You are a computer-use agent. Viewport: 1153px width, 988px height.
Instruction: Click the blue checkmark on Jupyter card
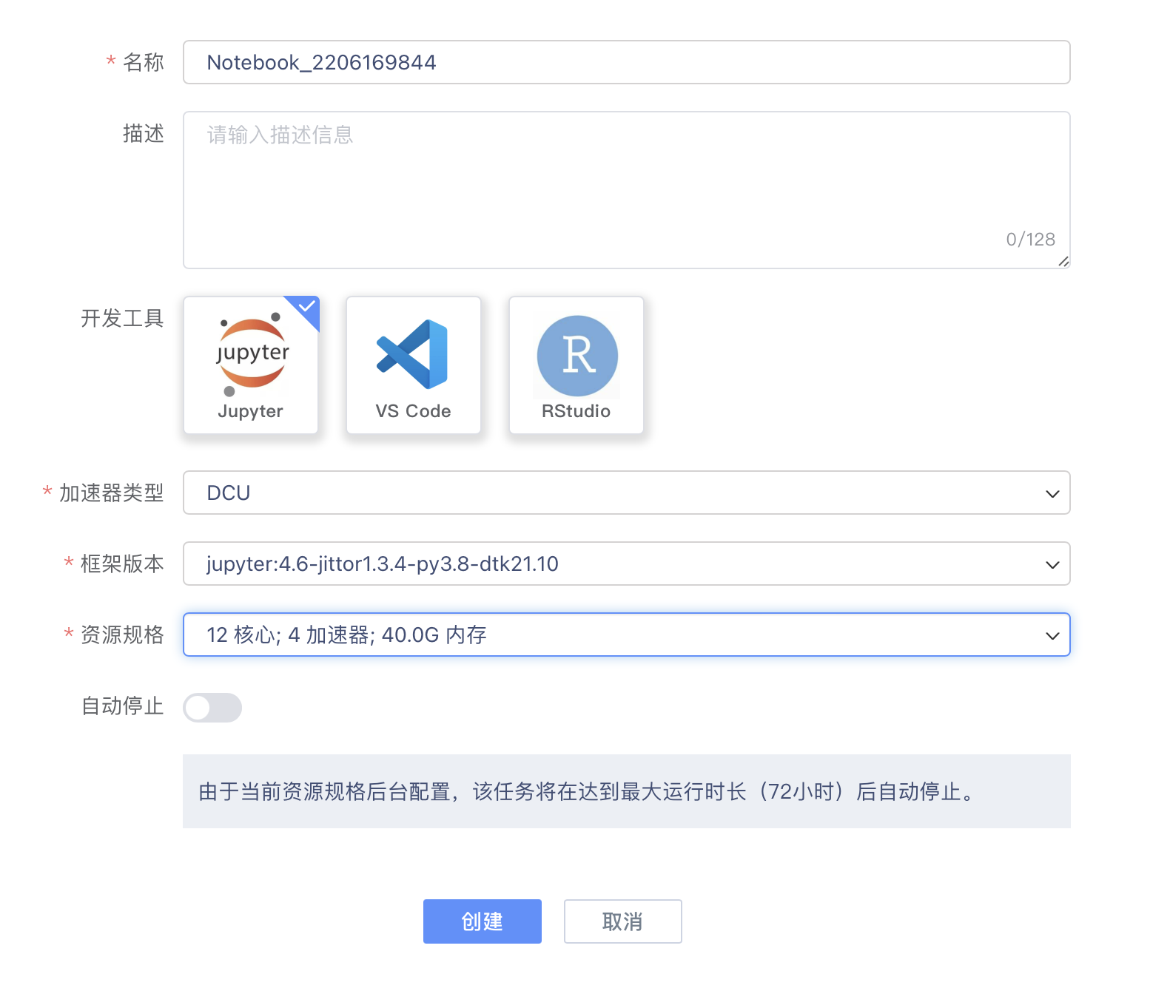point(307,307)
